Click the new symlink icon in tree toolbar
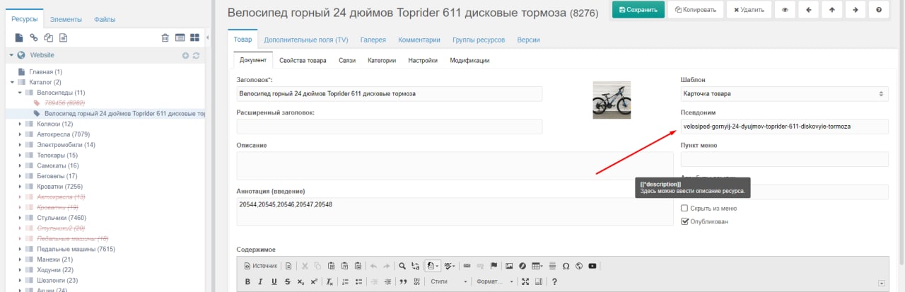 click(x=48, y=37)
